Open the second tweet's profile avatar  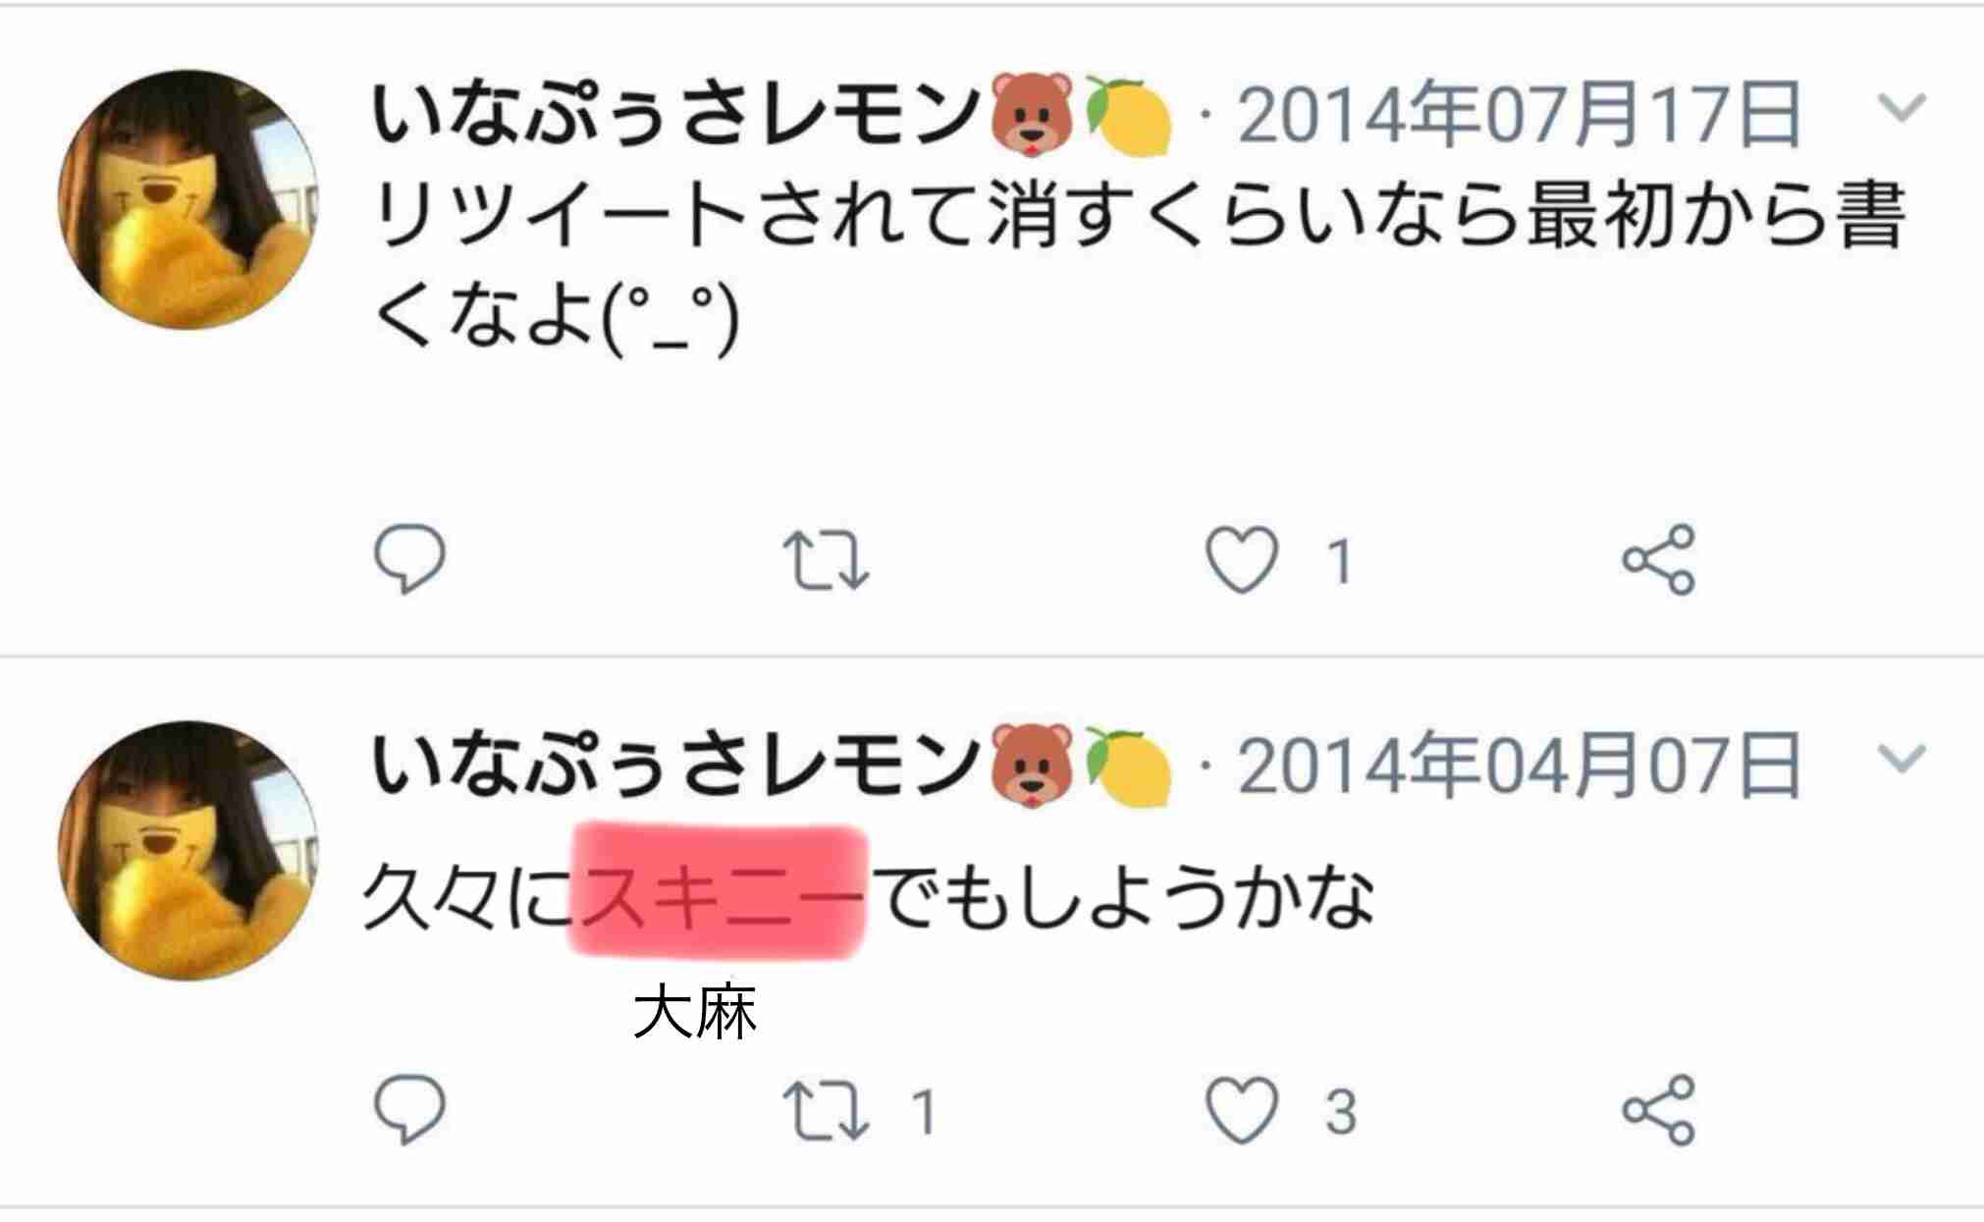[188, 850]
